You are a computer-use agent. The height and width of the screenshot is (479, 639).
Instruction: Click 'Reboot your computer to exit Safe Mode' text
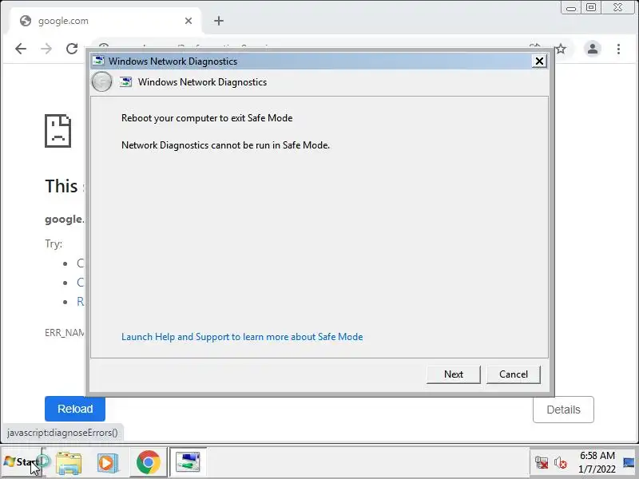coord(207,118)
